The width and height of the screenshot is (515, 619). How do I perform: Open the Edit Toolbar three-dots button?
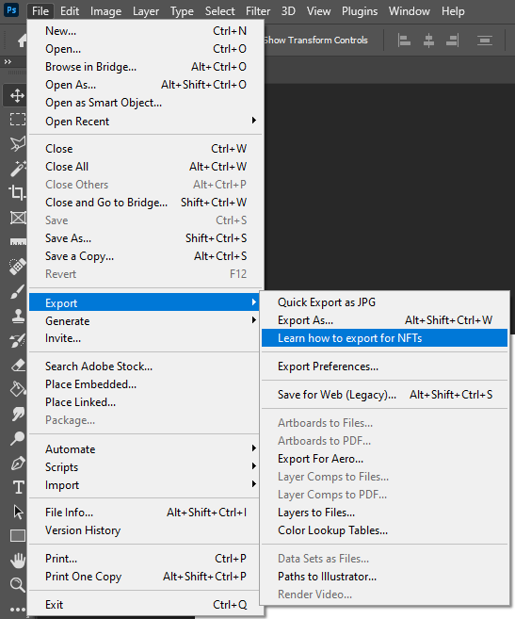(18, 610)
